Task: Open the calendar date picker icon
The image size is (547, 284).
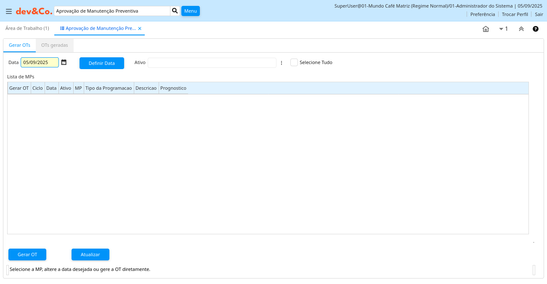Action: [64, 62]
